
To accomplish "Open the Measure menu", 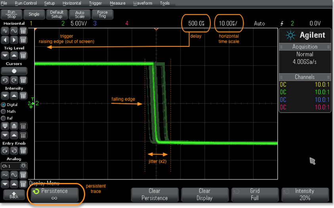I will point(118,3).
